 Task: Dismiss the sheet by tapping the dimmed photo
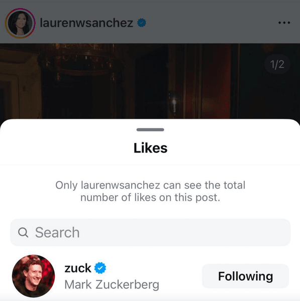[x=150, y=81]
